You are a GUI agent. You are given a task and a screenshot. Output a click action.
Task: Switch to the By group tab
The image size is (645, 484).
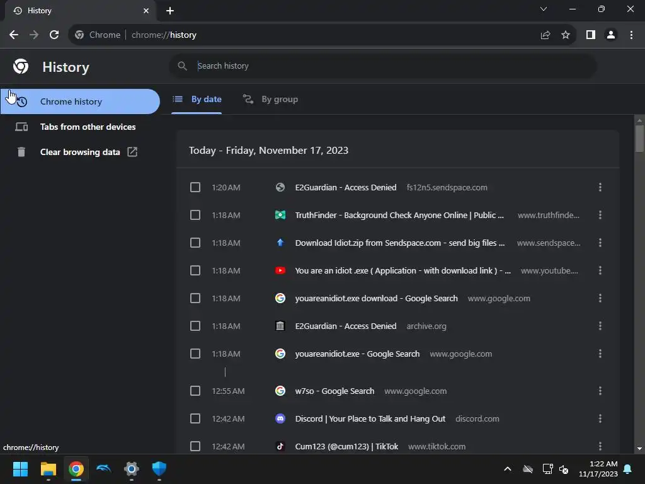tap(270, 99)
